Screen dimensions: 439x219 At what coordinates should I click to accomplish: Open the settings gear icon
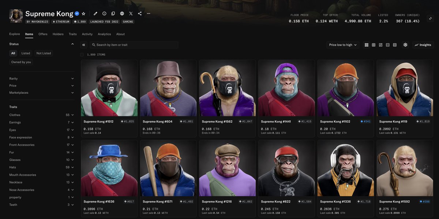pos(405,45)
